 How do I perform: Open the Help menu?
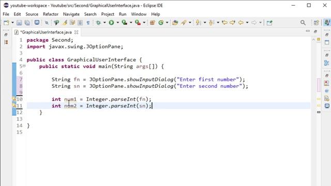click(156, 14)
